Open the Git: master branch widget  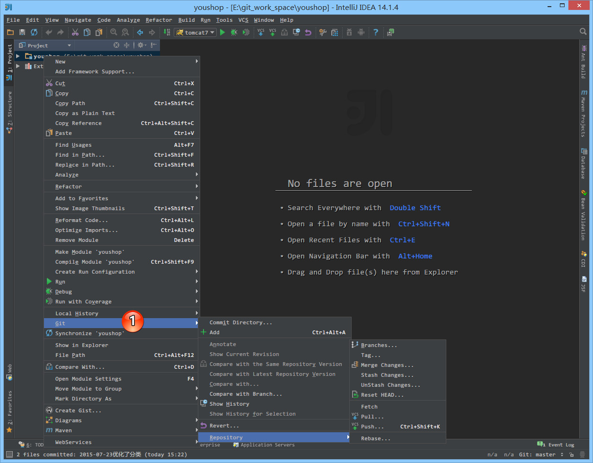[x=541, y=454]
